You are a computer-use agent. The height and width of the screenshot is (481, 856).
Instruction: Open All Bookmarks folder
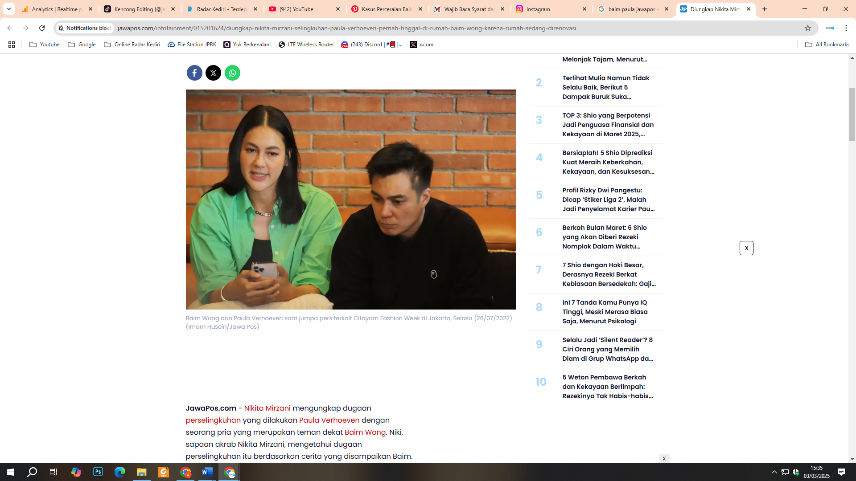click(827, 45)
